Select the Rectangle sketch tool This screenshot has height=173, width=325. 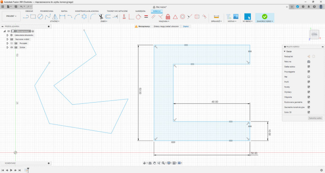tap(33, 17)
